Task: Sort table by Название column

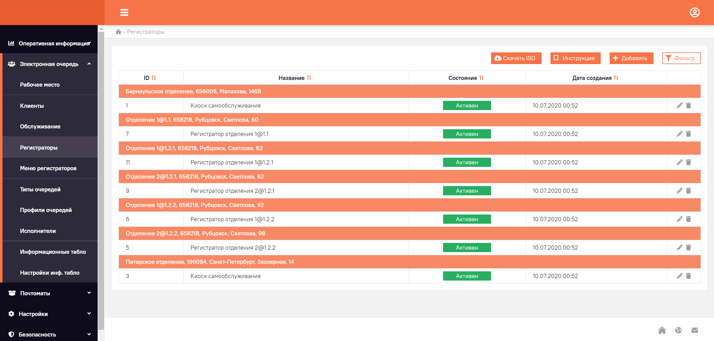Action: [x=309, y=78]
